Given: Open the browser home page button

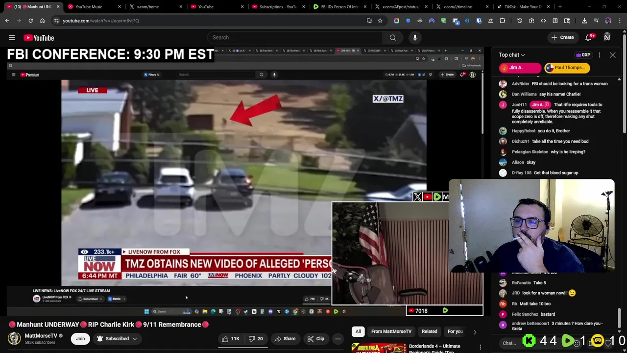Looking at the screenshot, I should pos(42,21).
